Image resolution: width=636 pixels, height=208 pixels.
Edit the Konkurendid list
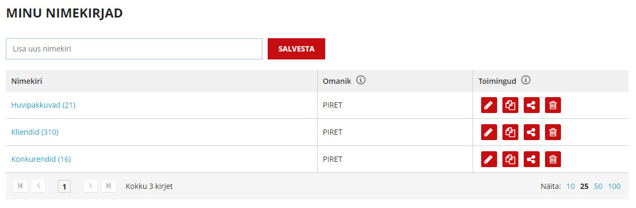(489, 159)
